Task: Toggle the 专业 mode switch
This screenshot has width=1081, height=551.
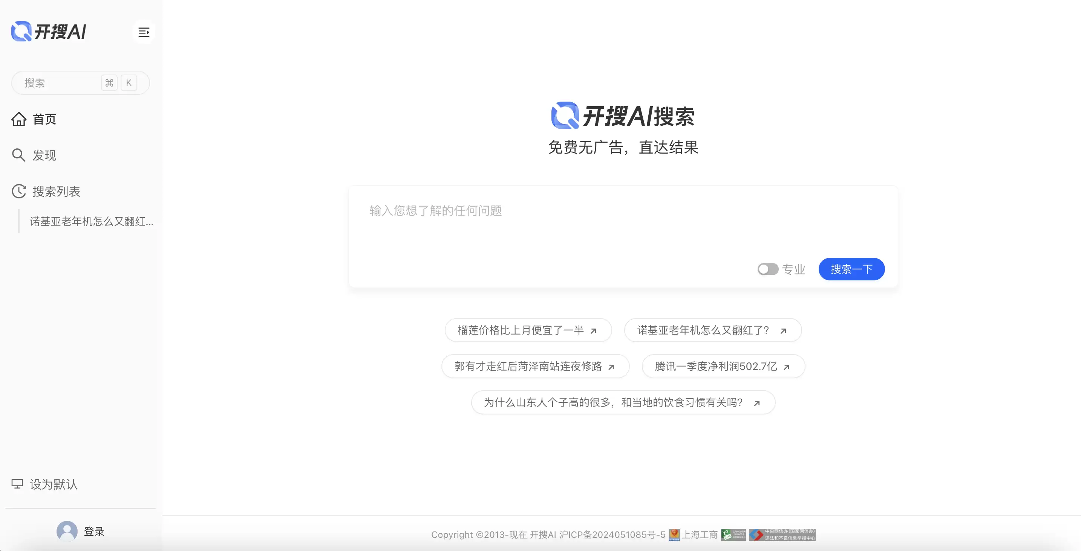Action: point(767,269)
